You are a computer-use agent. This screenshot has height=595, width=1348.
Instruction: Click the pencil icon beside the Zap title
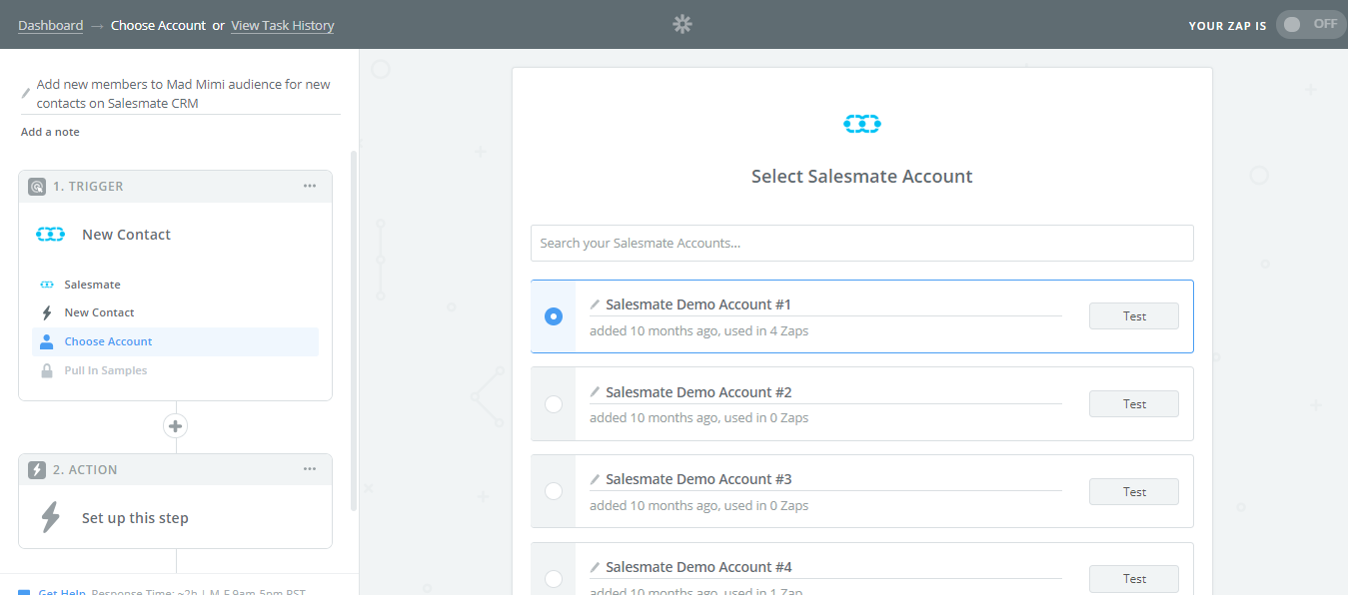coord(26,93)
